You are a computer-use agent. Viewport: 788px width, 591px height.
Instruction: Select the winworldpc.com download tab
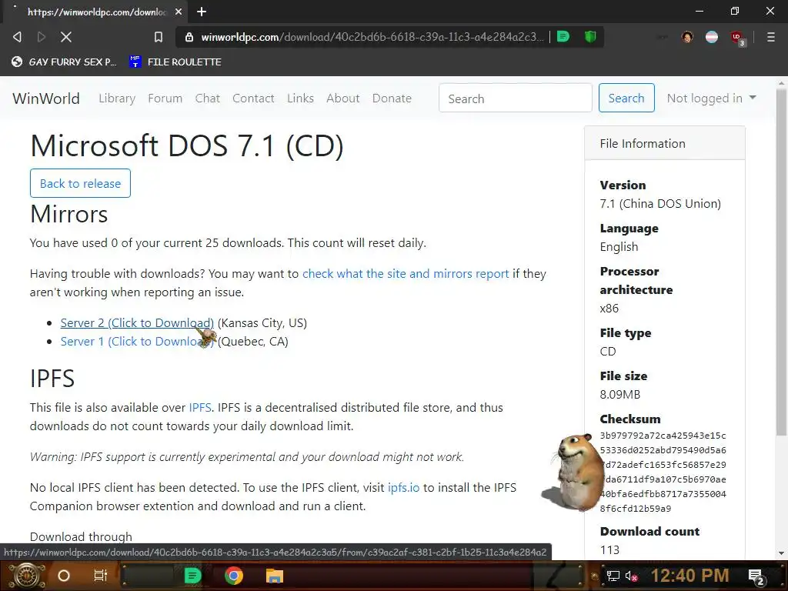95,12
